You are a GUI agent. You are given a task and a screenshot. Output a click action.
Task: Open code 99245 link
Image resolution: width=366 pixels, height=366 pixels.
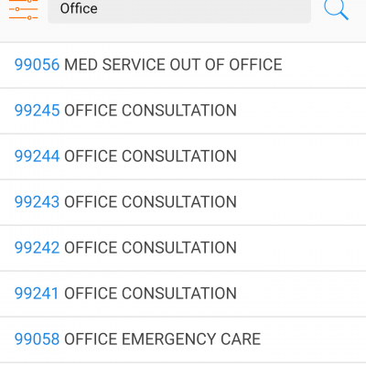37,111
